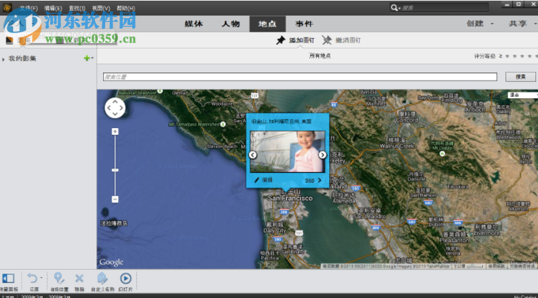538x298 pixels.
Task: Show the previous photo in the popup
Action: coord(253,155)
